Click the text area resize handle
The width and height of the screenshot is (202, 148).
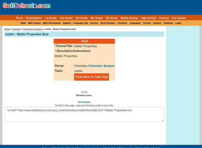163,120
